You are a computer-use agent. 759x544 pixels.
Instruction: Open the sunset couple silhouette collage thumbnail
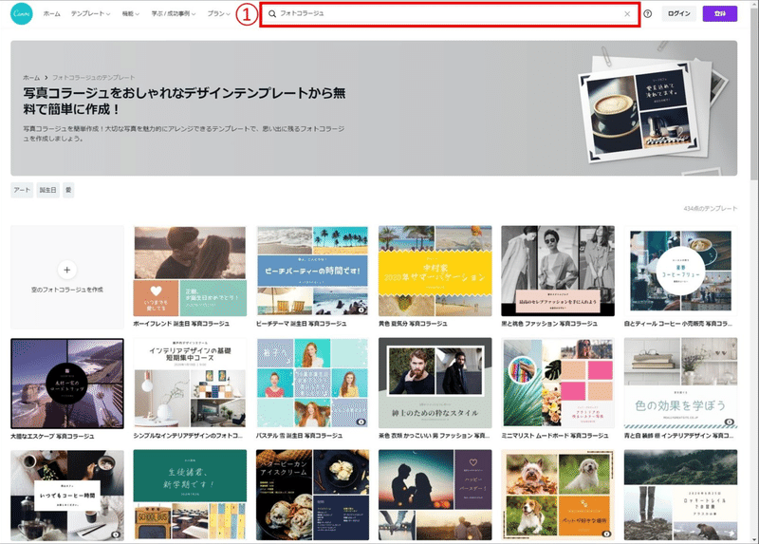(x=435, y=495)
